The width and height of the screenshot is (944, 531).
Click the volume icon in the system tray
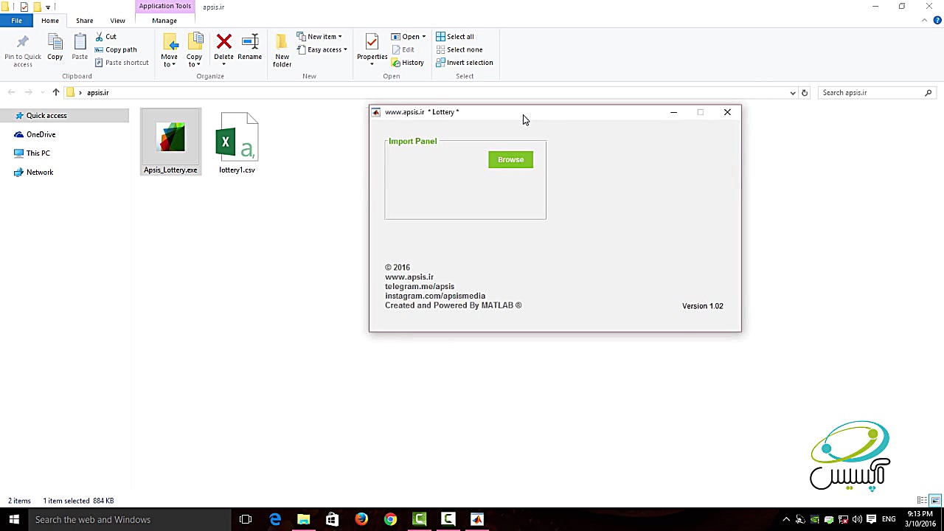(857, 519)
